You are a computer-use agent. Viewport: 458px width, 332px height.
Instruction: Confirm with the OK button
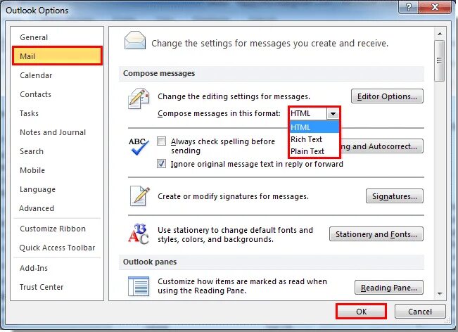(362, 312)
